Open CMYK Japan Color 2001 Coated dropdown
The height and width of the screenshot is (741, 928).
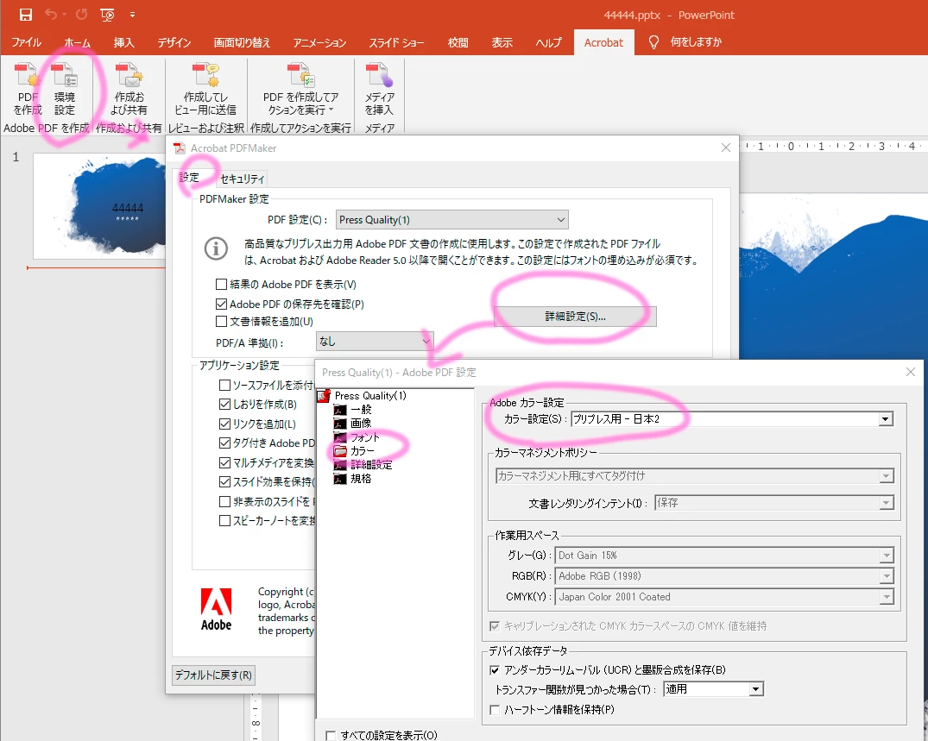[724, 597]
